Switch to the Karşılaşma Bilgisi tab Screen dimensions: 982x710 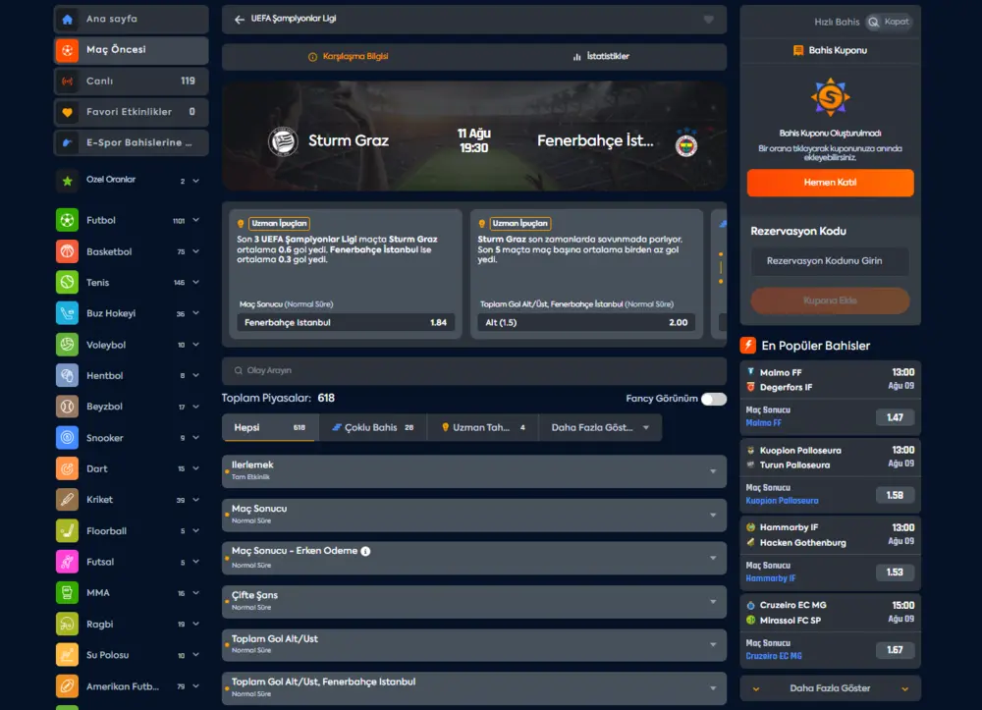point(349,56)
